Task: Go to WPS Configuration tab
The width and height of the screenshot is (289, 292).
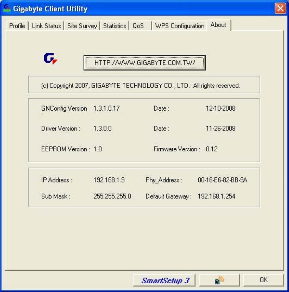Action: pyautogui.click(x=180, y=26)
